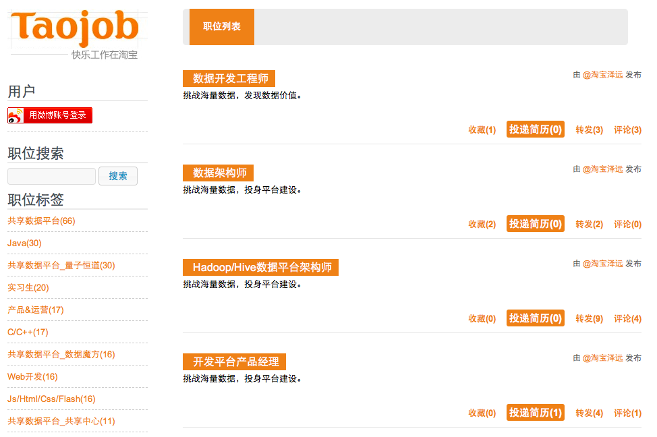Image resolution: width=657 pixels, height=437 pixels.
Task: Click the job search input field
Action: [51, 177]
